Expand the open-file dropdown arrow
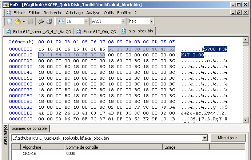Screen dimensions: 251x160 24,21
